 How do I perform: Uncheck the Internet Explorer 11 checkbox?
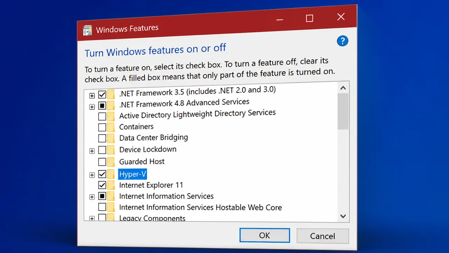(x=102, y=185)
